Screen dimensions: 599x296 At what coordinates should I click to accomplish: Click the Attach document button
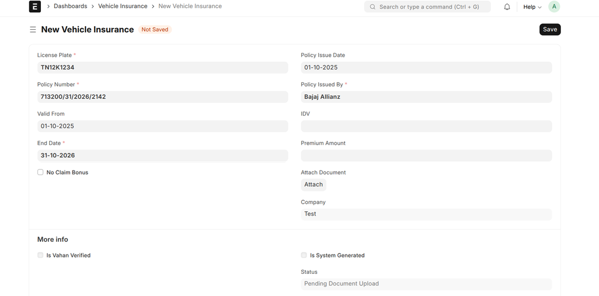(x=314, y=184)
